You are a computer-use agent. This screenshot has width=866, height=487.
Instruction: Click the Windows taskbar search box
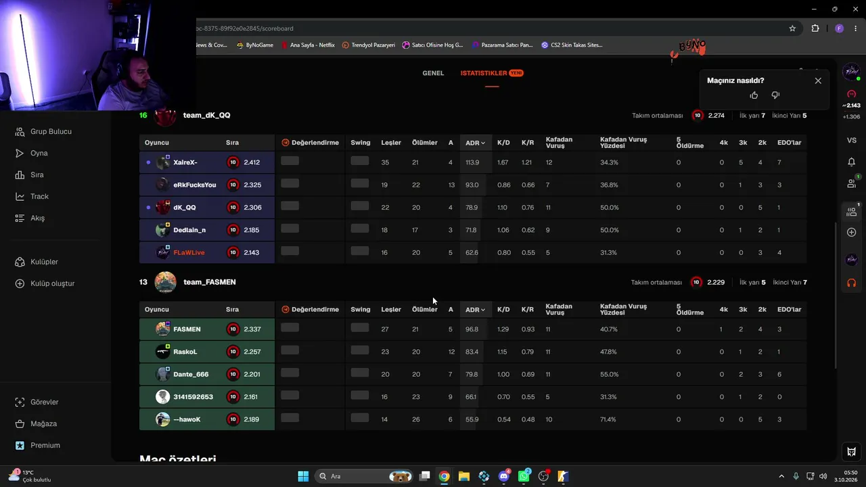[x=364, y=476]
